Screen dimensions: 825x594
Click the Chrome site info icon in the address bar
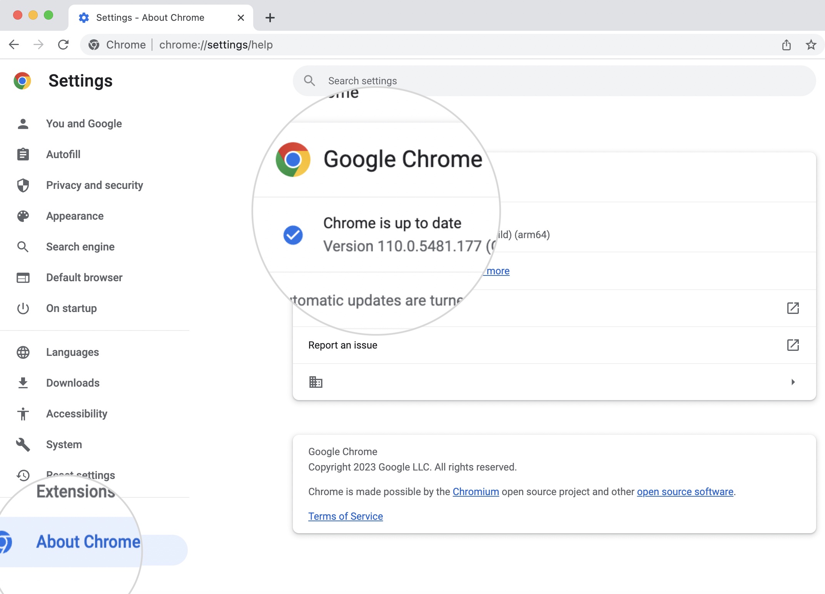point(94,45)
